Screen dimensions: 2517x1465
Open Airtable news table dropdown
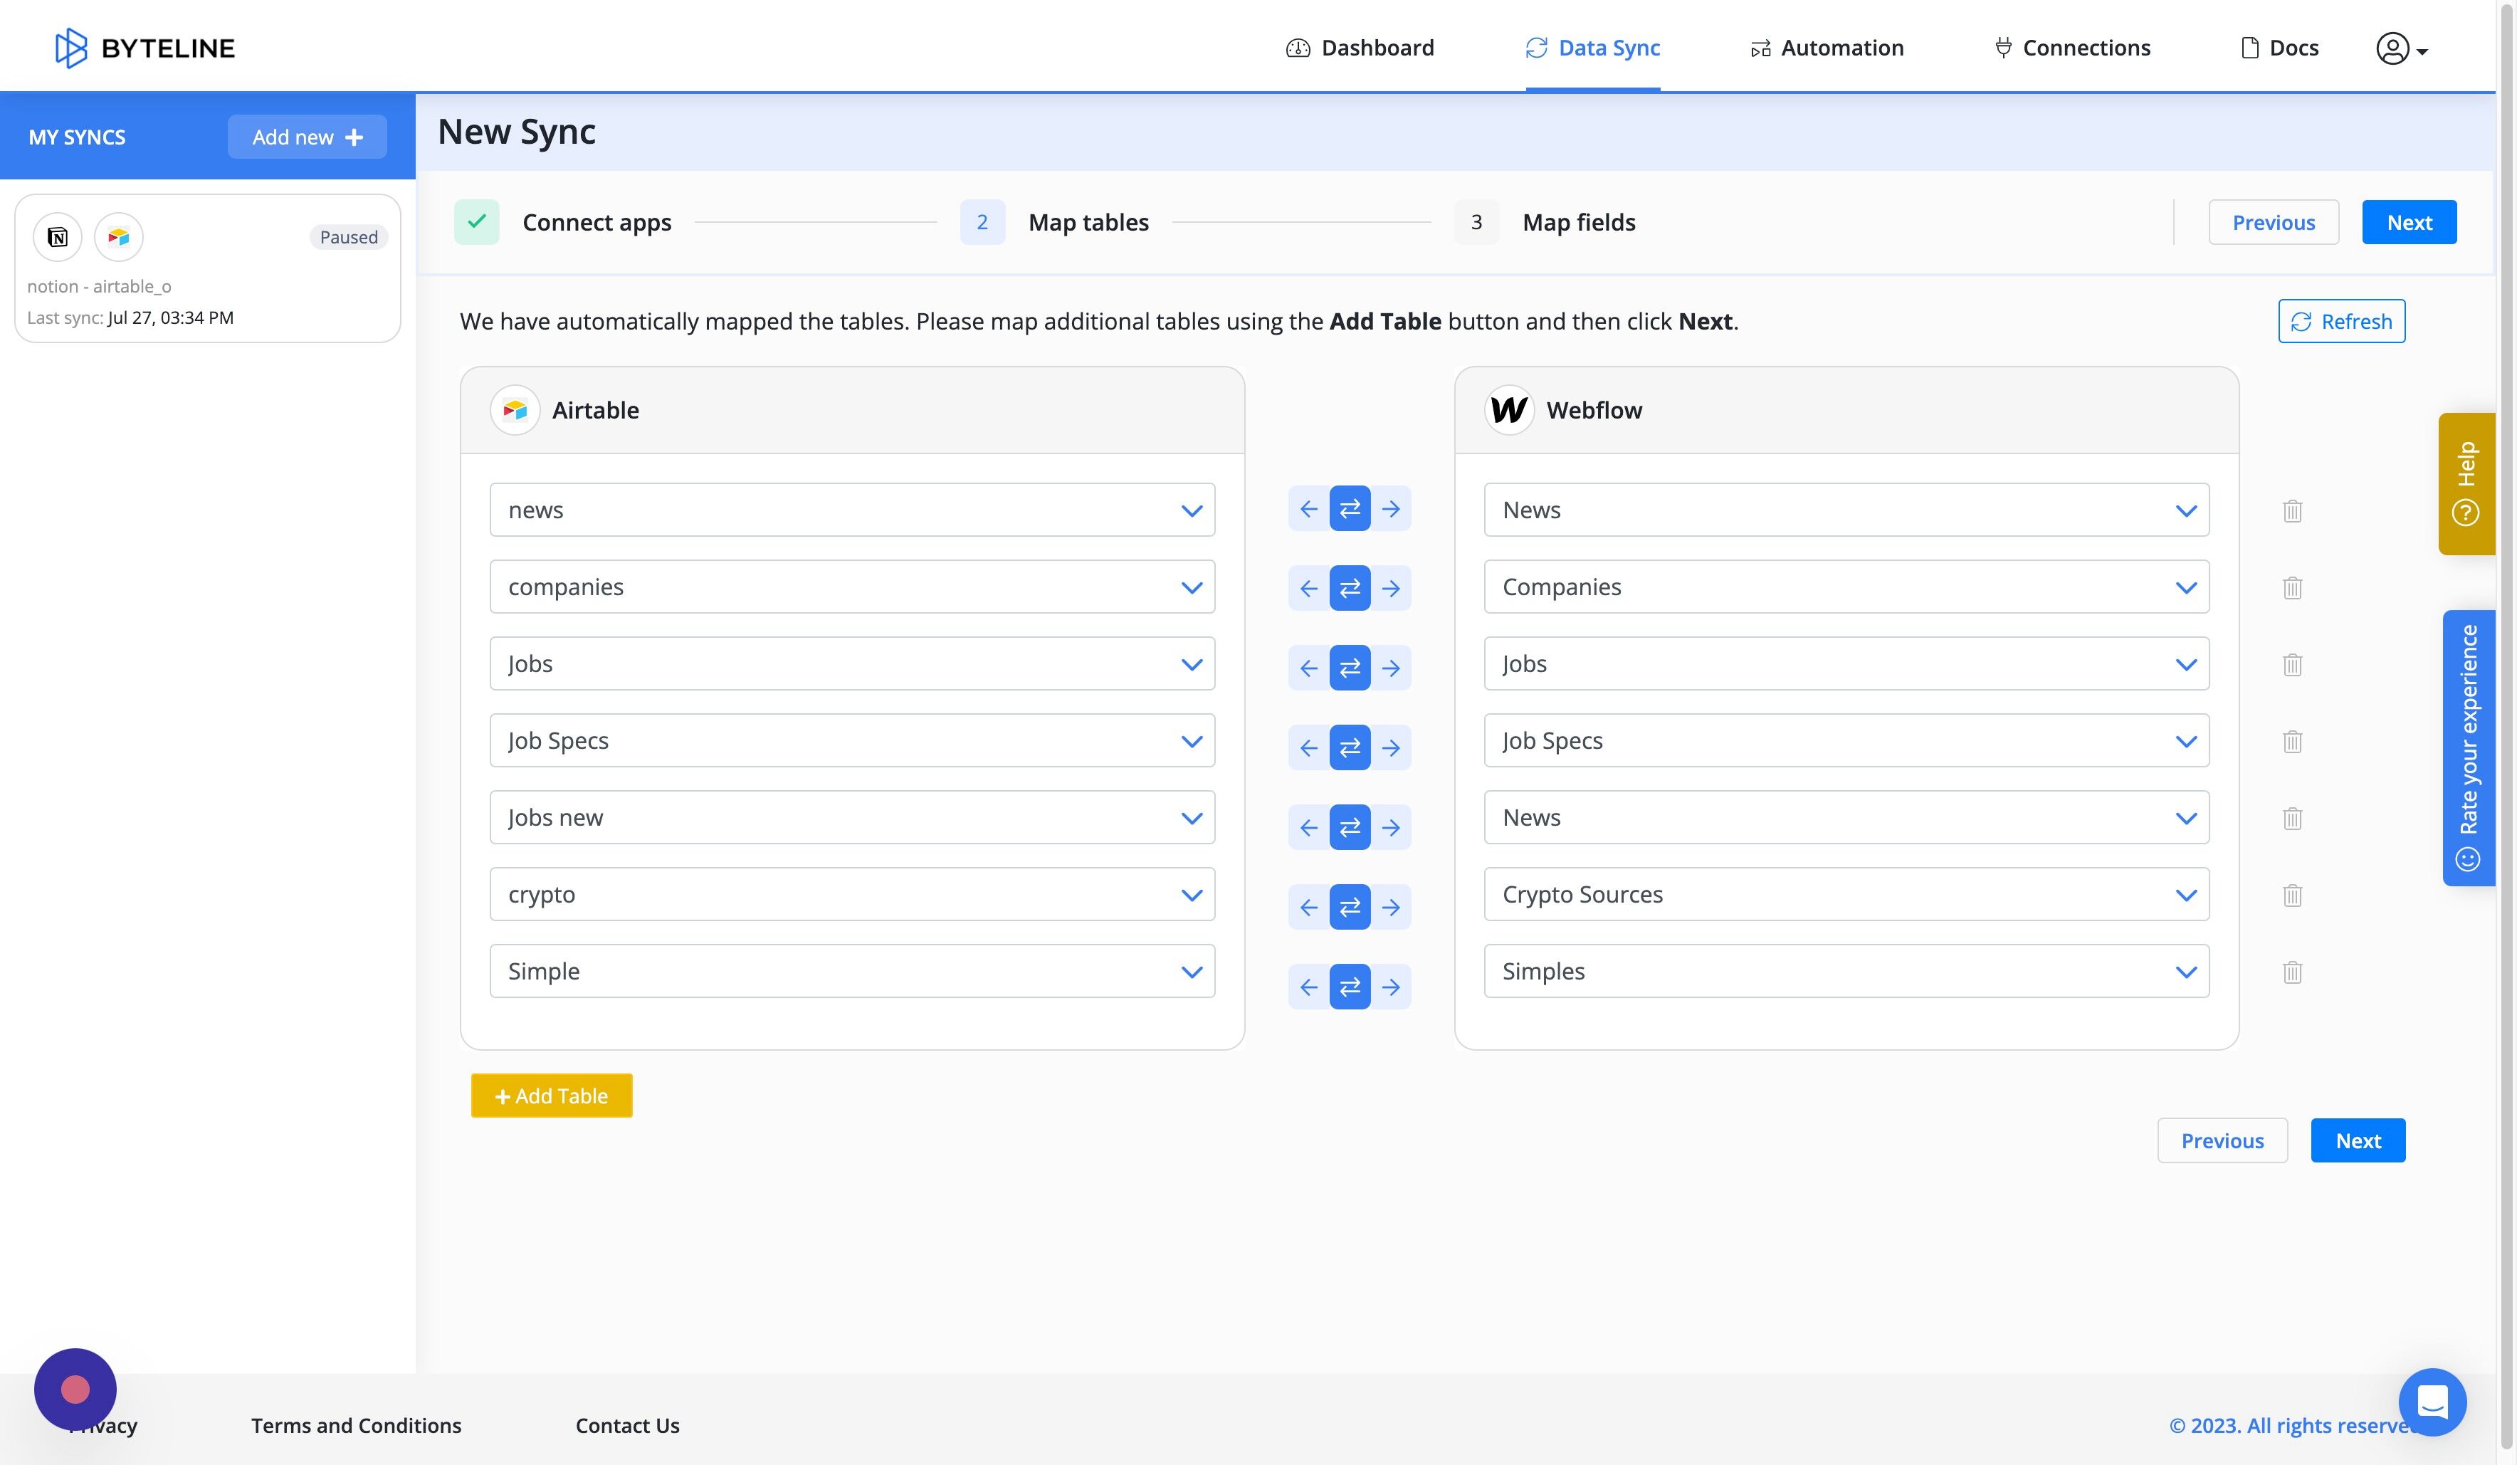[852, 510]
